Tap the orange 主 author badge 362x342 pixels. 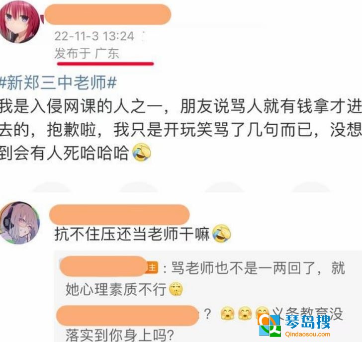(152, 268)
